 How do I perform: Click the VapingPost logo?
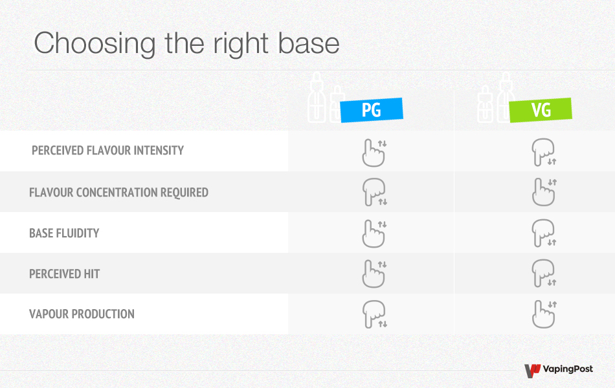[x=558, y=370]
